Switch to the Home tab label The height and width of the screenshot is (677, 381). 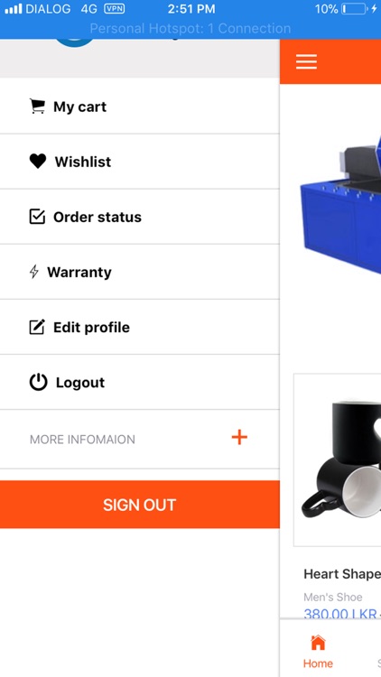318,663
